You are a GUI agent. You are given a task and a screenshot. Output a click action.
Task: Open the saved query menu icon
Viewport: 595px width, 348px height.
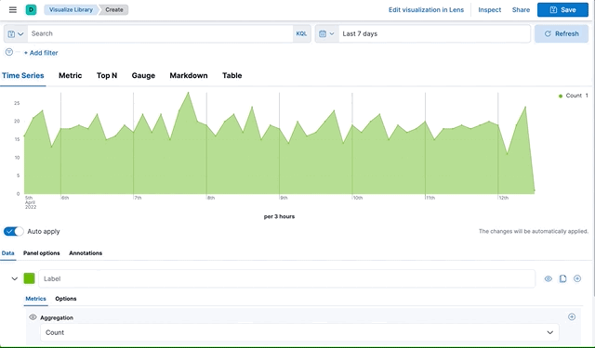pyautogui.click(x=16, y=33)
